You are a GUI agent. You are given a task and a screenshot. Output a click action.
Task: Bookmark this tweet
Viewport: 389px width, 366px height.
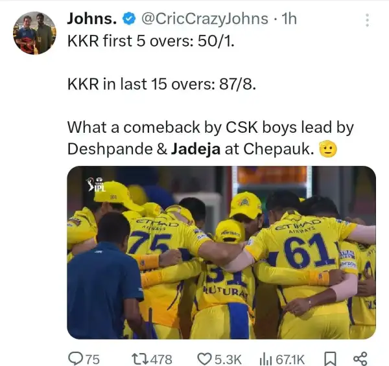click(x=330, y=359)
